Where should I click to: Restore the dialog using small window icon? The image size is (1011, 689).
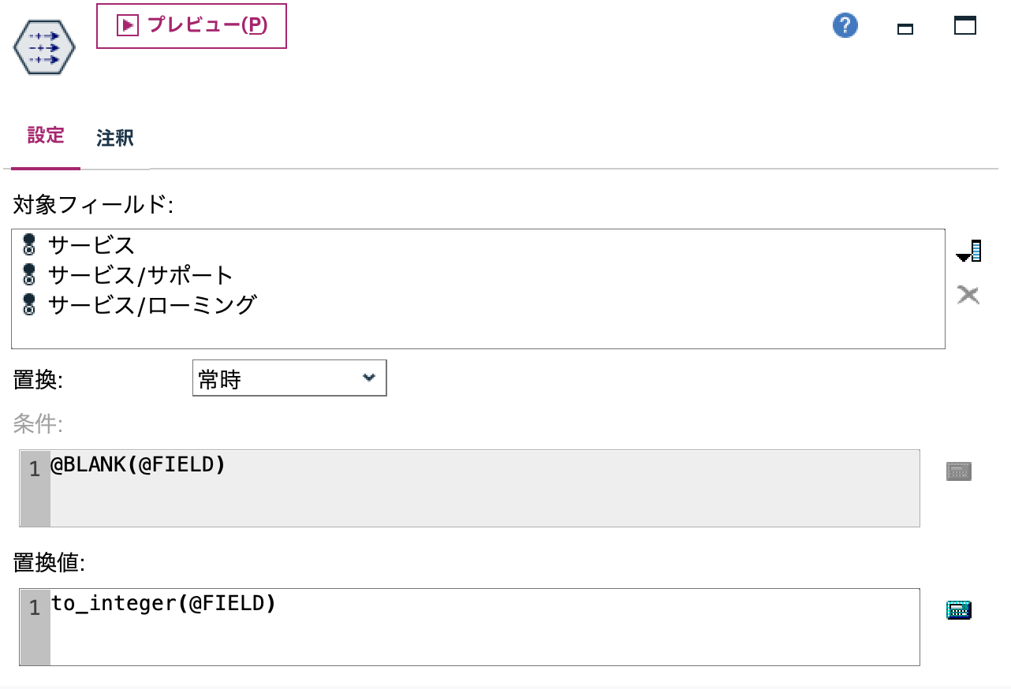pos(905,27)
